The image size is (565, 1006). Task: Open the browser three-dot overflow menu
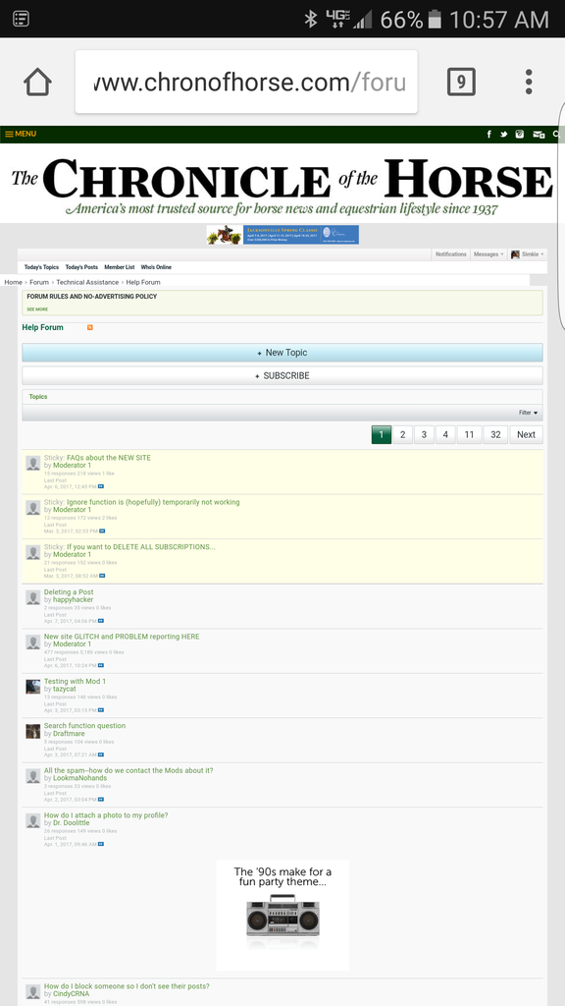click(529, 83)
